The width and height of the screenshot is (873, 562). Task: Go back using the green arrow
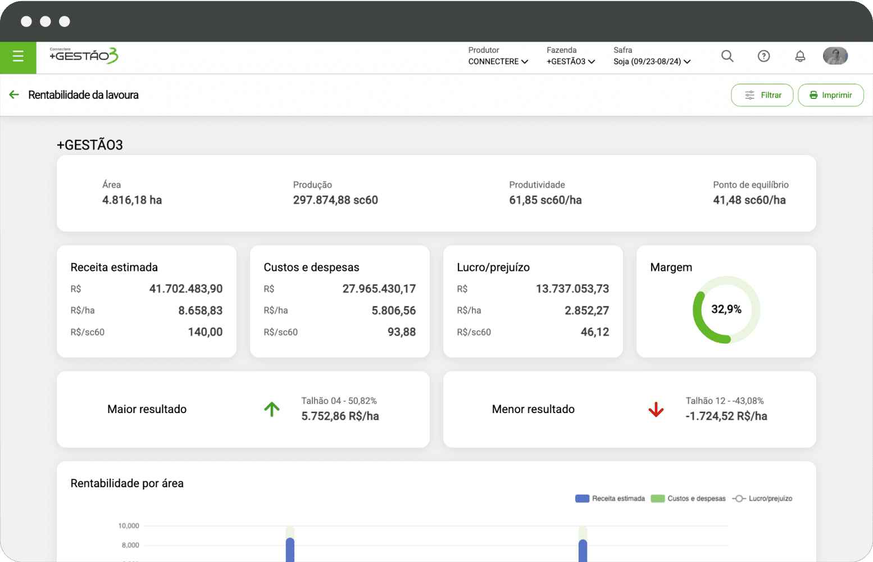(x=15, y=95)
